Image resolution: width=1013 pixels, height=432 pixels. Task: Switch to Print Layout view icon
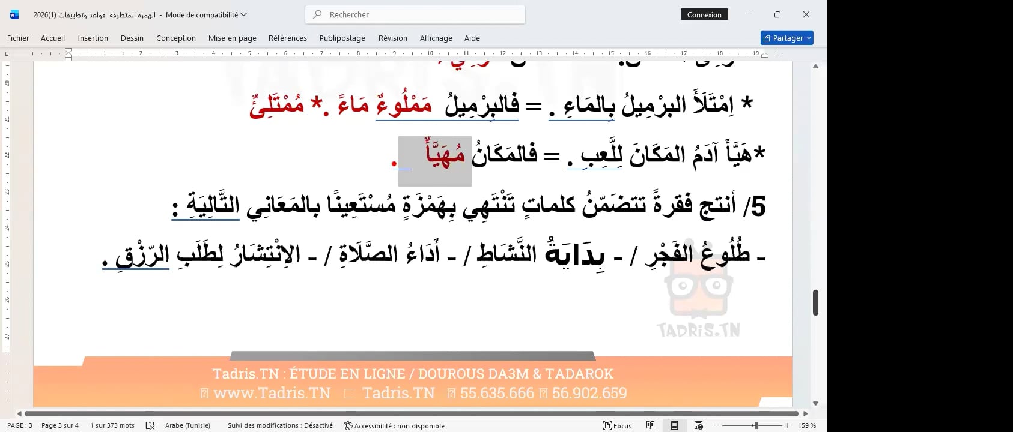pos(674,425)
